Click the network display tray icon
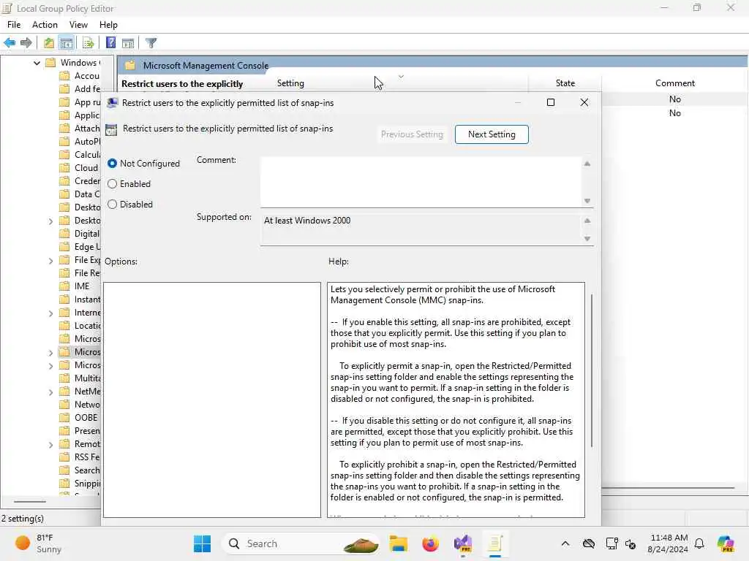This screenshot has height=561, width=749. [612, 543]
